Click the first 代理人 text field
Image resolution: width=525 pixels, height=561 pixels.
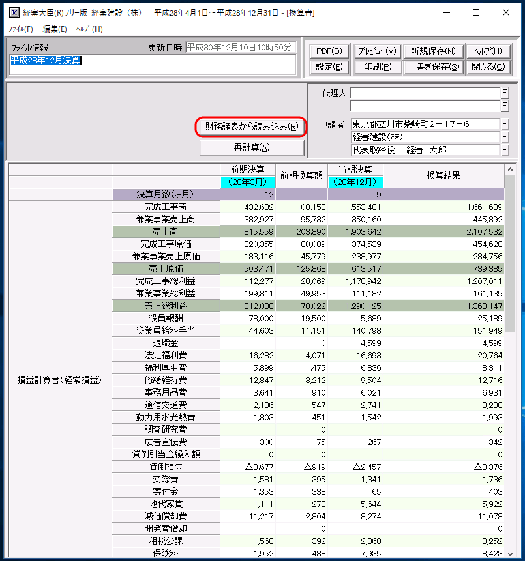click(425, 93)
